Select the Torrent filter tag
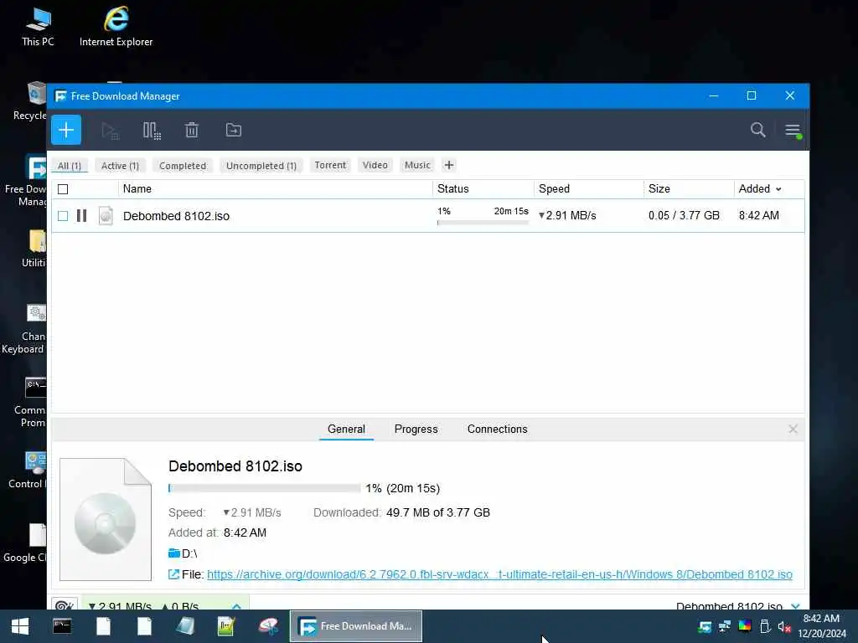Viewport: 858px width, 643px height. pyautogui.click(x=330, y=165)
